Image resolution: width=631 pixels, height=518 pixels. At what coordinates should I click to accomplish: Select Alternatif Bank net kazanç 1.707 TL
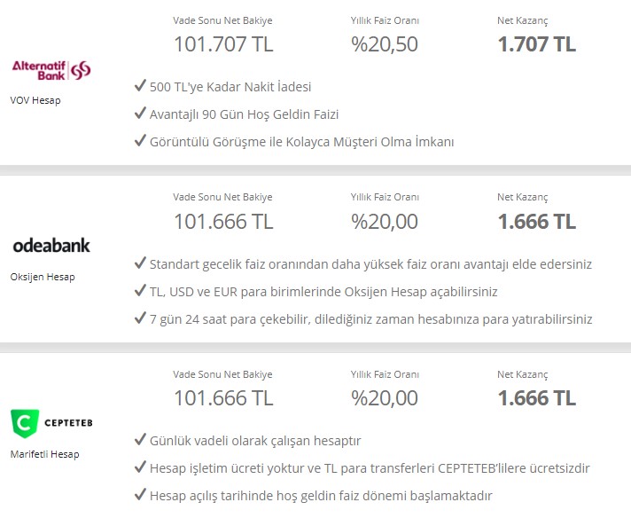click(537, 43)
